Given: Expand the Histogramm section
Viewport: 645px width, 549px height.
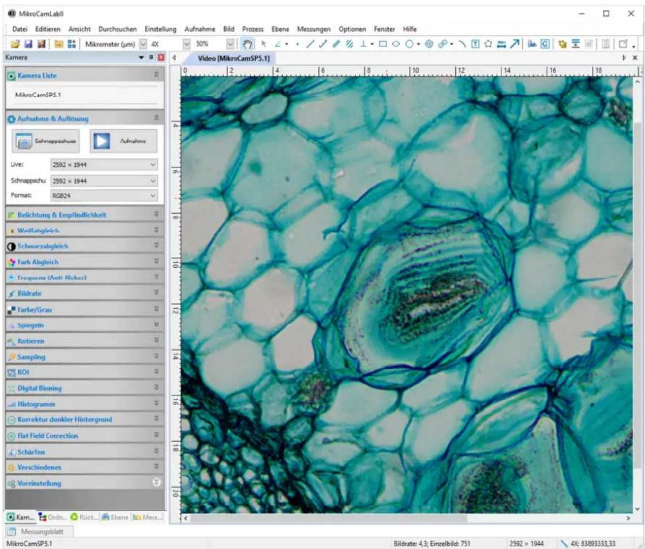Looking at the screenshot, I should [x=85, y=404].
